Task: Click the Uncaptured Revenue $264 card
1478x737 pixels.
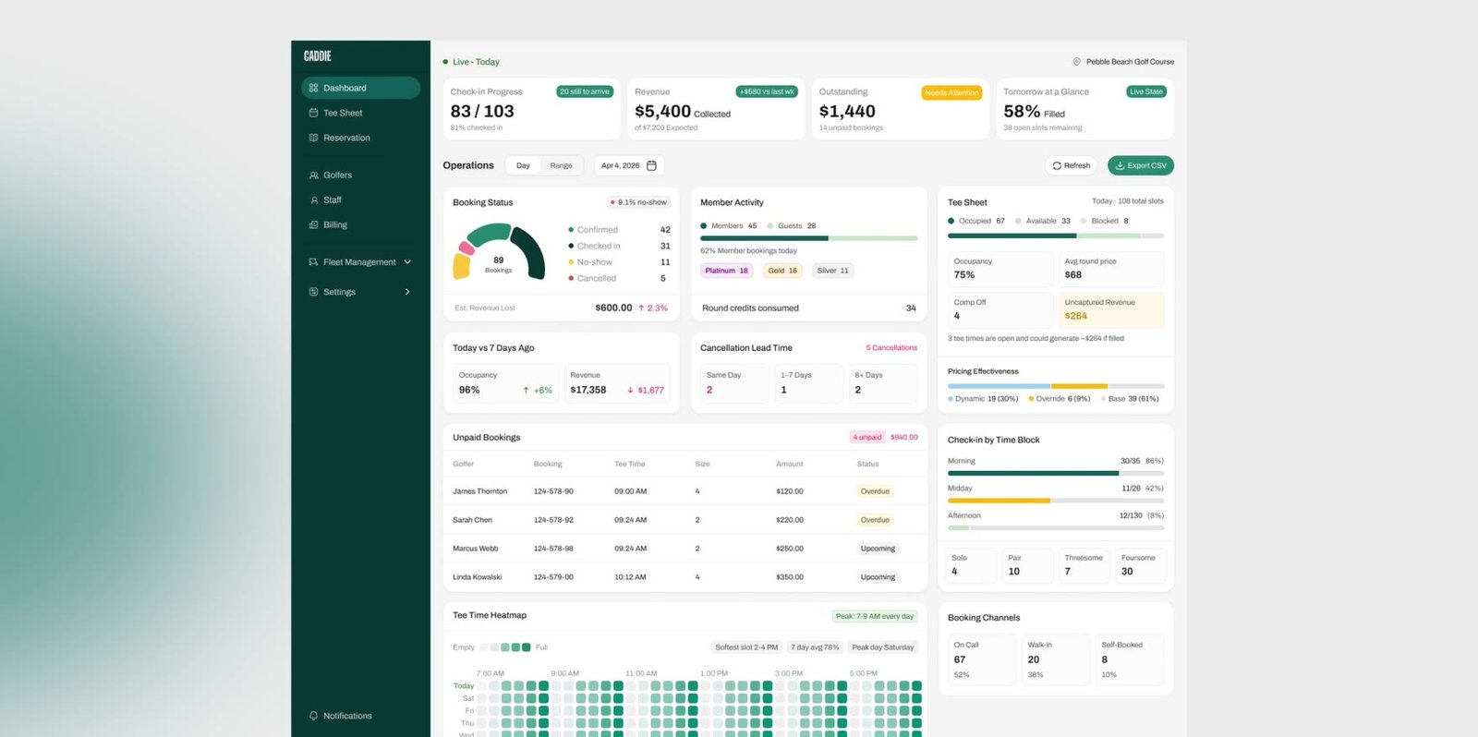Action: click(x=1110, y=309)
